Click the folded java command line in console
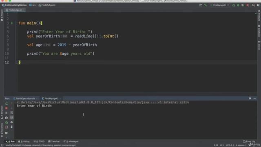The height and width of the screenshot is (147, 261). [x=102, y=102]
